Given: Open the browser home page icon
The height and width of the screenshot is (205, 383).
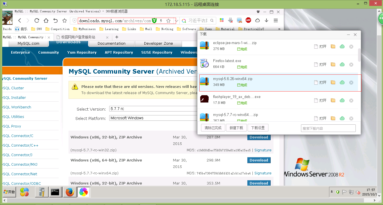Looking at the screenshot, I should 46,20.
